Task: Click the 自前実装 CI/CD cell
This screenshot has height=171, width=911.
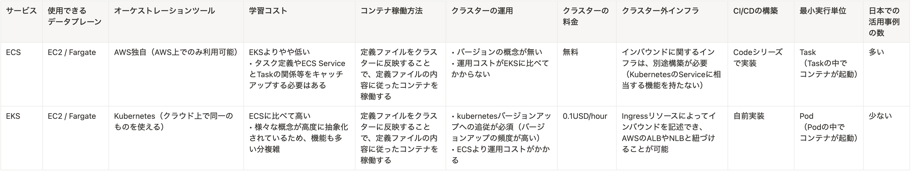Action: coord(761,138)
